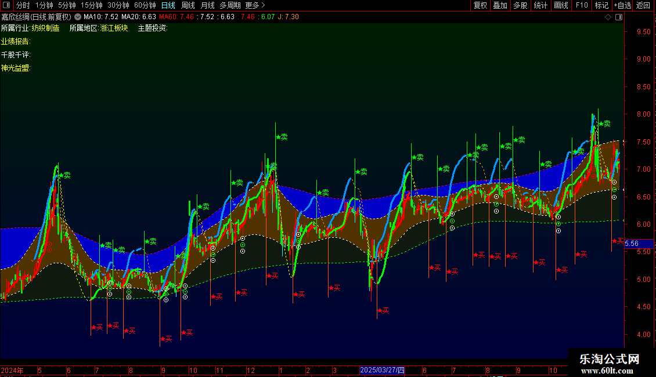Click the orange J: 7.30 value

289,17
